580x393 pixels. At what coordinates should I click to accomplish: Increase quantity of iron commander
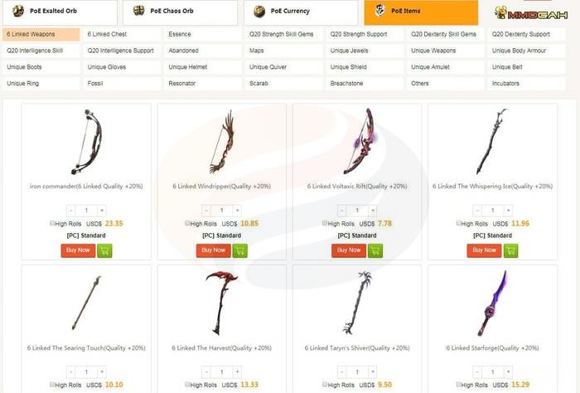[102, 211]
